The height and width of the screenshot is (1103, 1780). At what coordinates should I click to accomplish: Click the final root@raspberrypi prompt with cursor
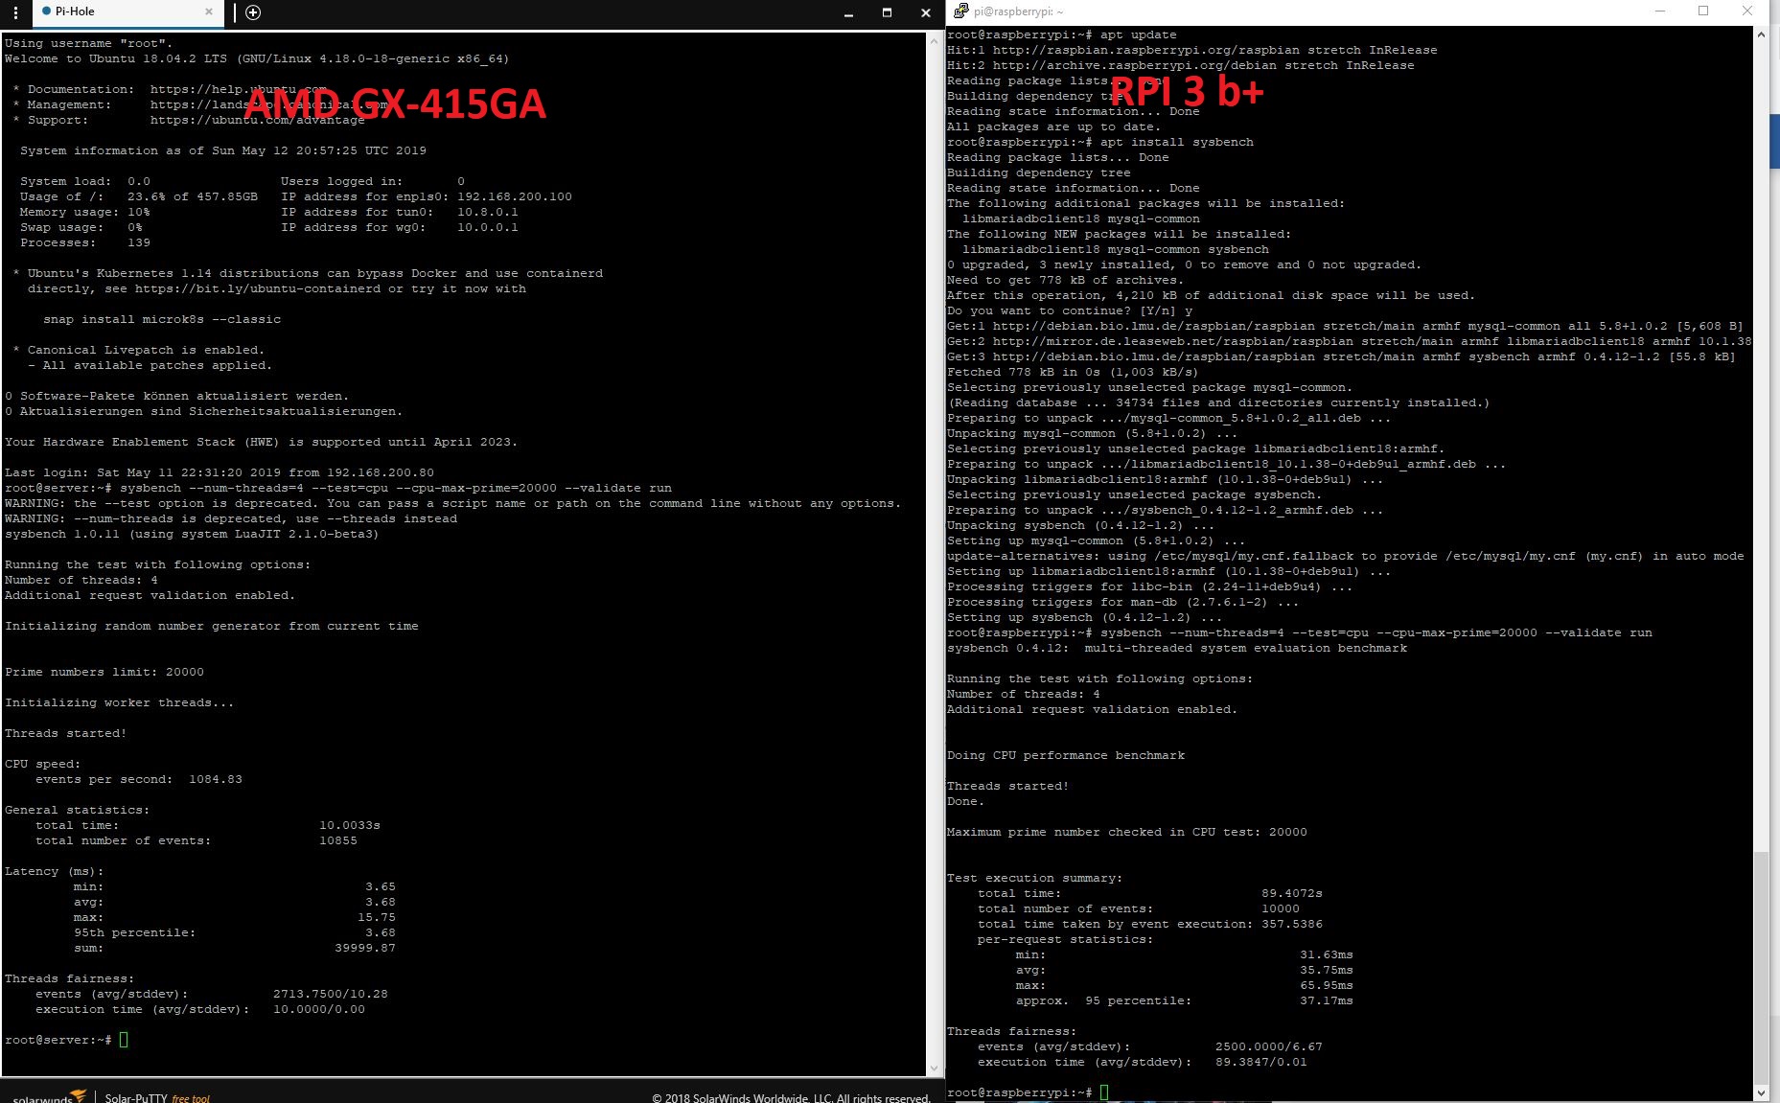1028,1092
